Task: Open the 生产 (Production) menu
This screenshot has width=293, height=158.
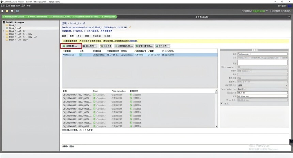Action: pos(18,6)
